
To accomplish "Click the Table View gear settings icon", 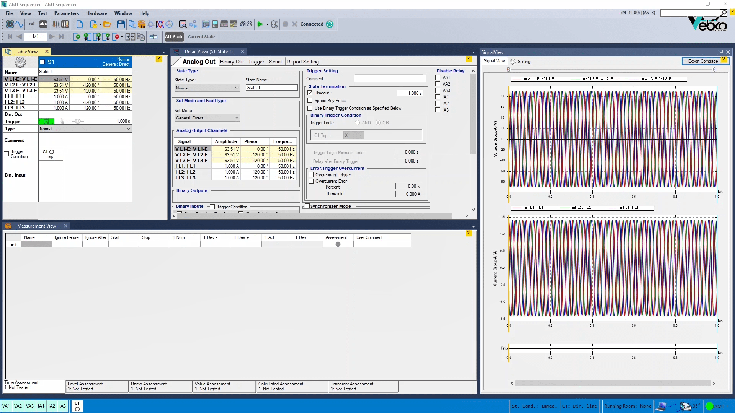I will (x=20, y=62).
